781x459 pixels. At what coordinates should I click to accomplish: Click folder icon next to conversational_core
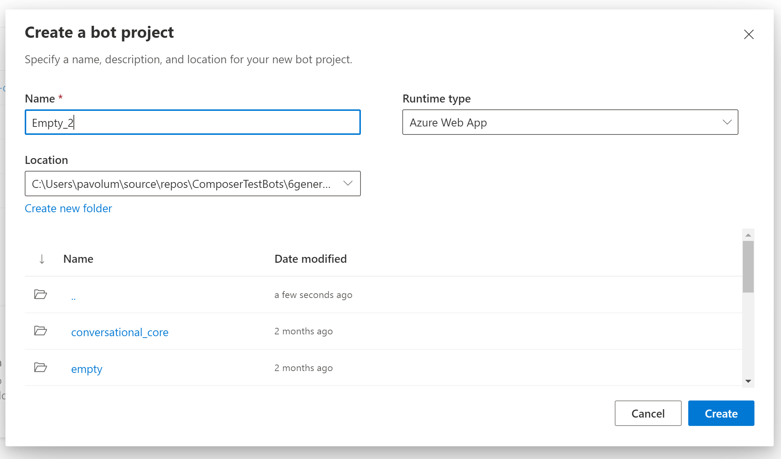[x=40, y=331]
